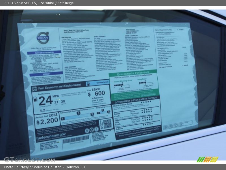Click the Global Warming Score scale
The height and width of the screenshot is (170, 226).
click(x=122, y=85)
